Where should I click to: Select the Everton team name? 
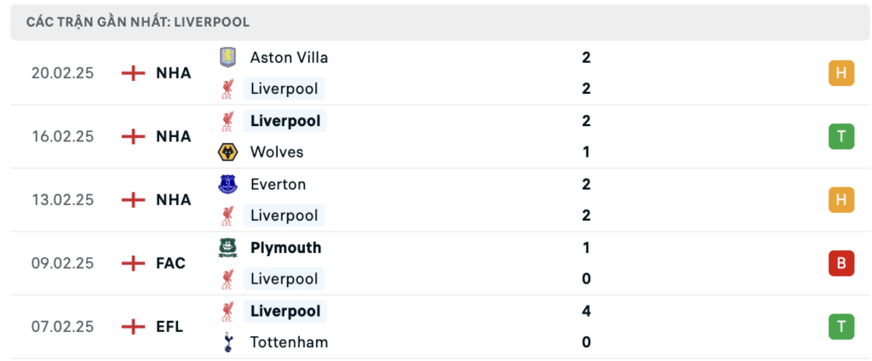278,184
